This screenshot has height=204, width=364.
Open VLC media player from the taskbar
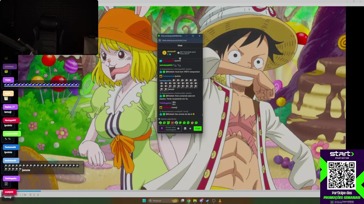[220, 201]
